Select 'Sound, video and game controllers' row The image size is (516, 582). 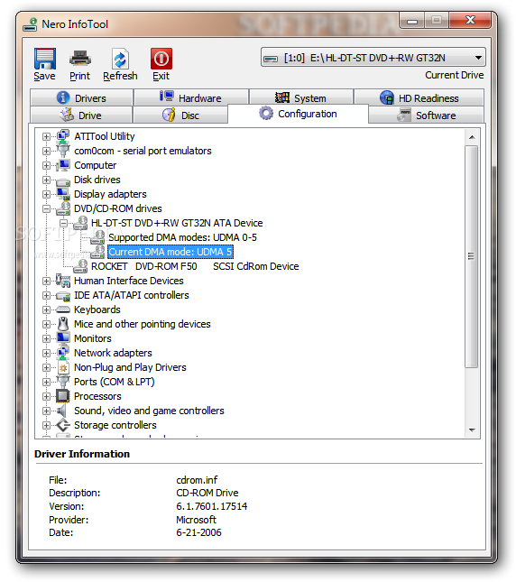point(149,411)
